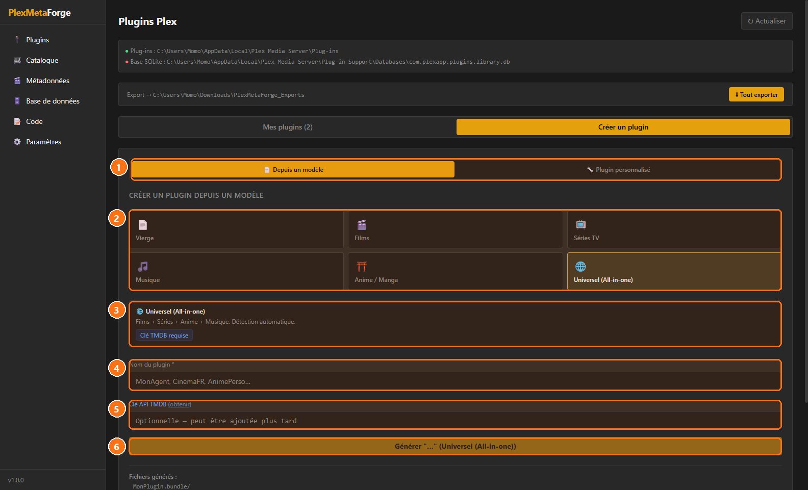The height and width of the screenshot is (490, 808).
Task: Click the MonPlugin.bundle/ file entry
Action: [161, 486]
